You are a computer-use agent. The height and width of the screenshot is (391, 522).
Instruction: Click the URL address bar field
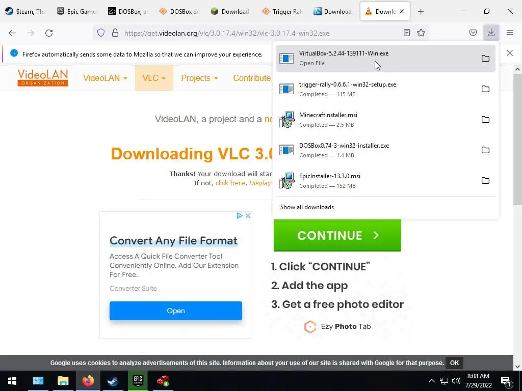tap(259, 33)
